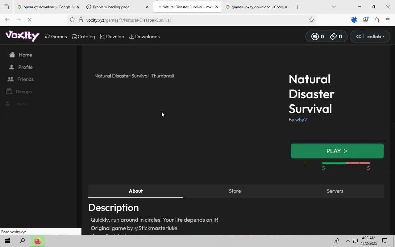The image size is (395, 247).
Task: Open the Windows notification center
Action: [385, 241]
